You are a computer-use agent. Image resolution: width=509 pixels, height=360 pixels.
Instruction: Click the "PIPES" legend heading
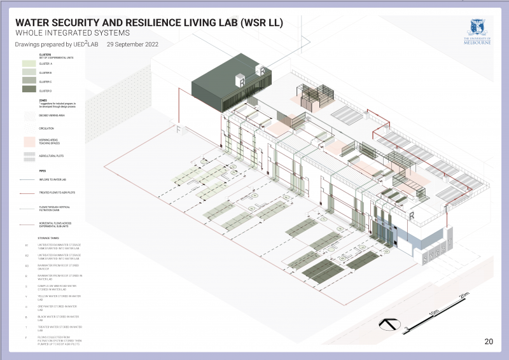43,170
